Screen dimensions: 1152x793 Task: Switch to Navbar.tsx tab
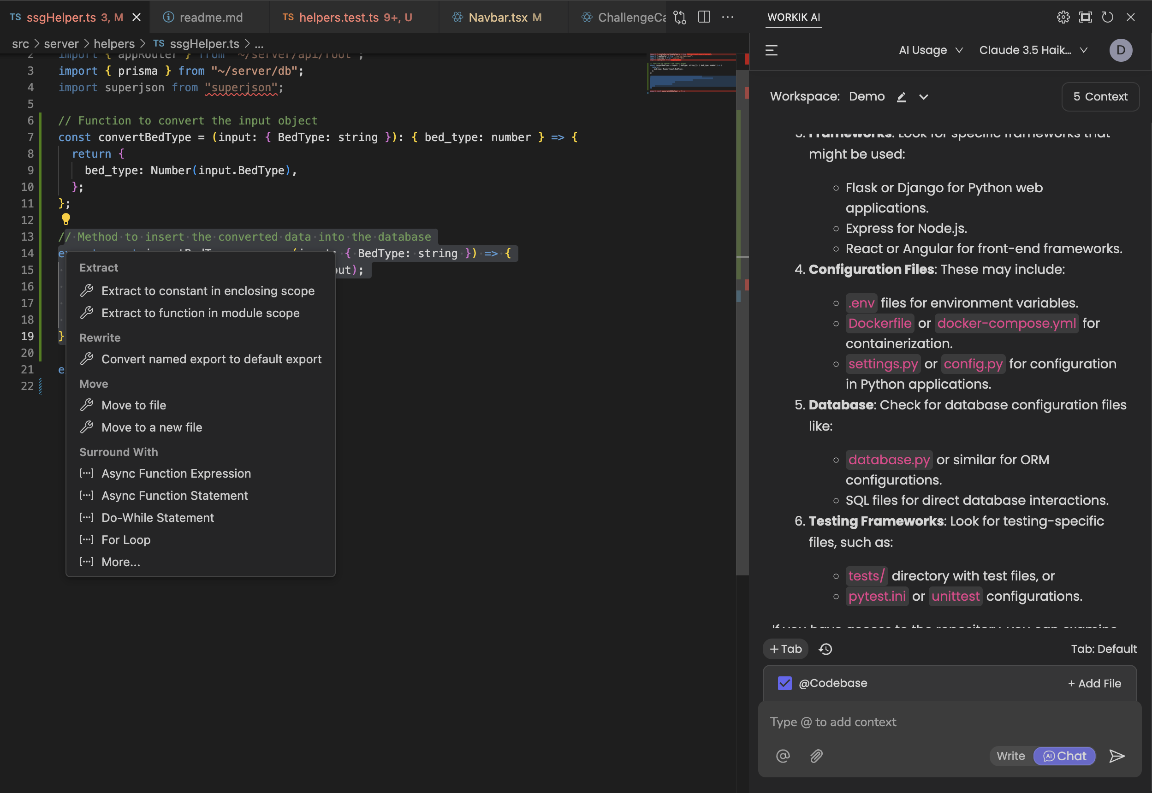[504, 18]
